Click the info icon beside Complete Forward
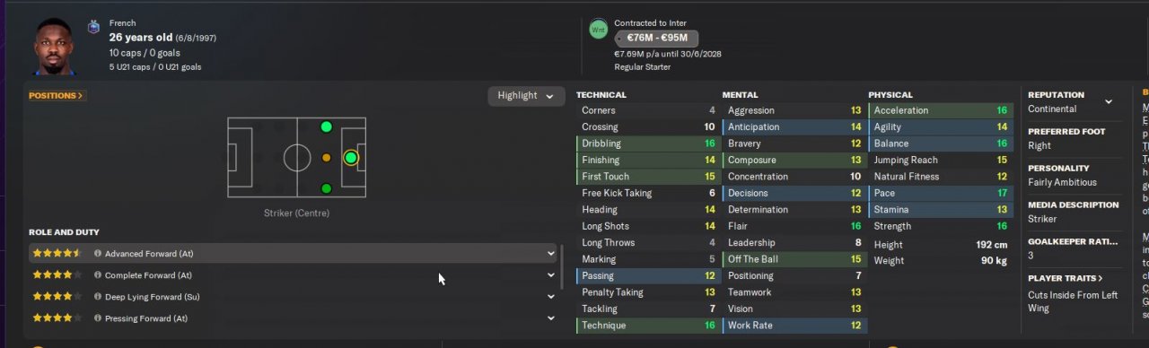Viewport: 1149px width, 348px height. [98, 275]
